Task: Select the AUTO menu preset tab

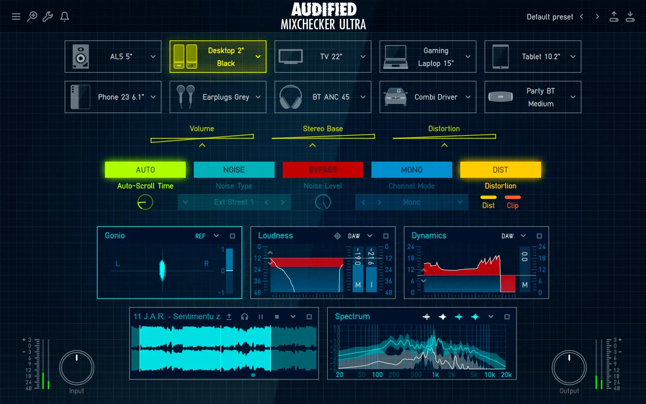Action: pyautogui.click(x=145, y=169)
